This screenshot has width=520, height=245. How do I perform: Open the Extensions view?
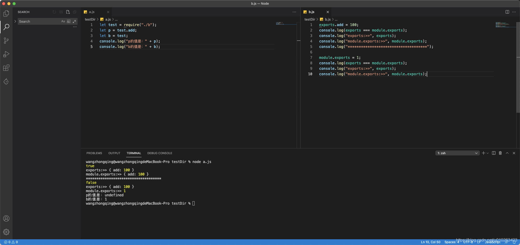click(x=6, y=68)
